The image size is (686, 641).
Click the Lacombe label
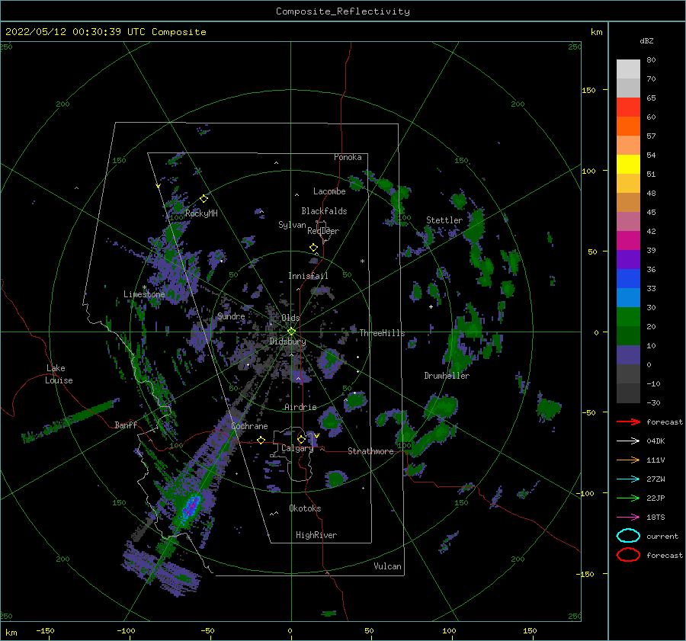pyautogui.click(x=329, y=191)
